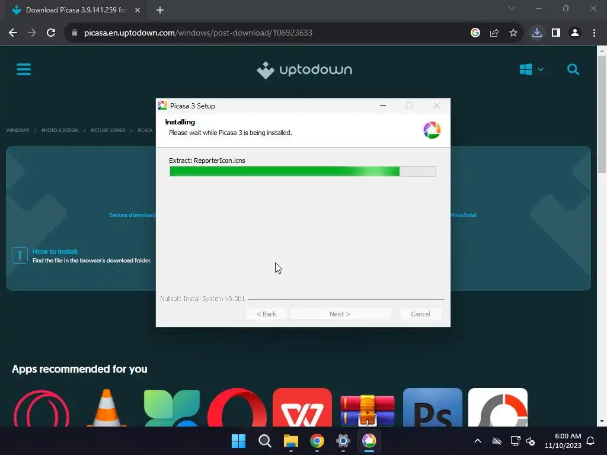
Task: Click the OneDrive tray icon
Action: [497, 441]
